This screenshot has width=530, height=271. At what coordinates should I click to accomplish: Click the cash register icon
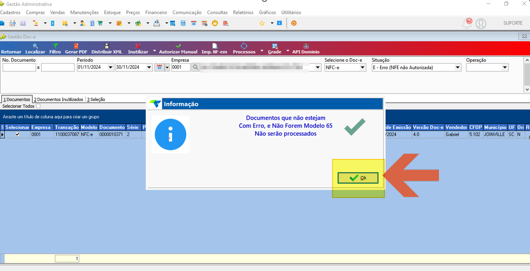157,23
